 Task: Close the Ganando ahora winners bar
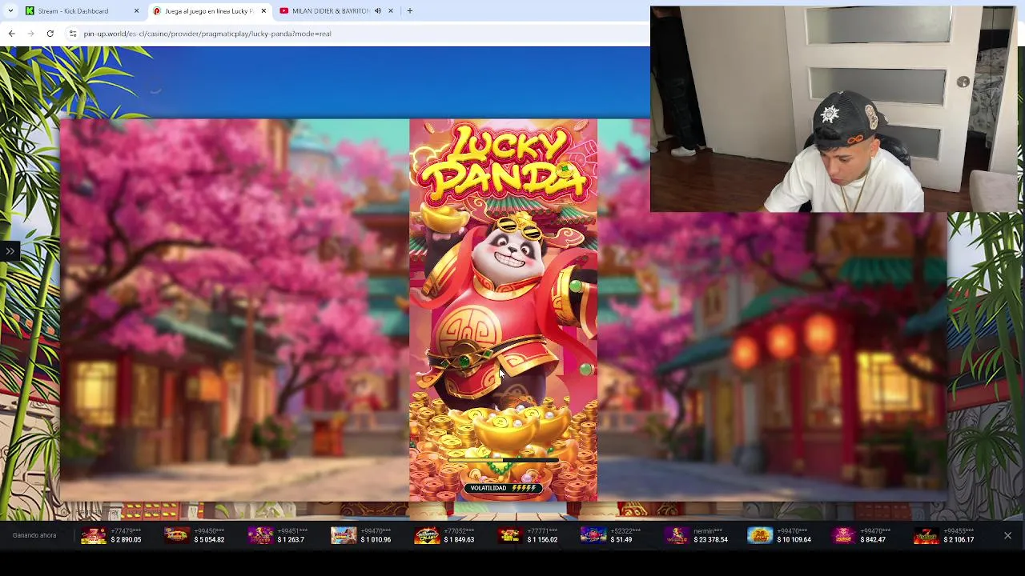[x=1007, y=535]
